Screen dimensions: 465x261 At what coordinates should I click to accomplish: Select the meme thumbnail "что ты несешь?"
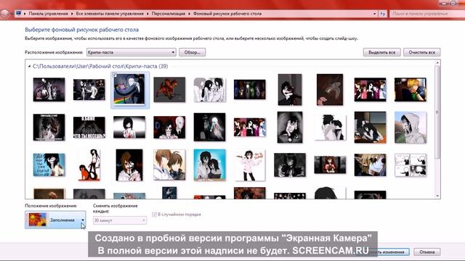(x=89, y=128)
